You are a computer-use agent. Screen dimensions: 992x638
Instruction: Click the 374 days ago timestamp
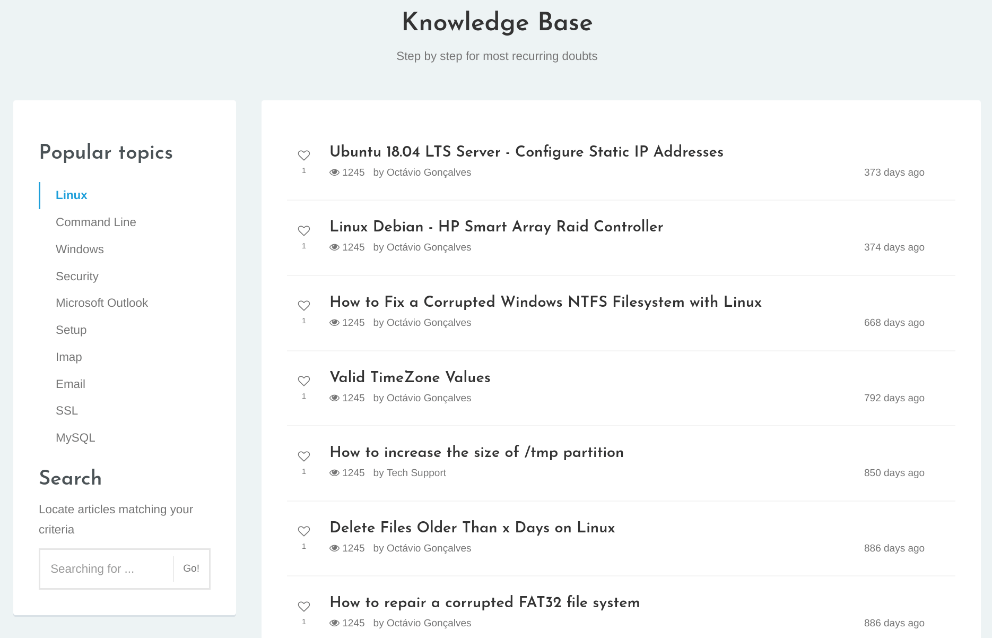tap(894, 247)
